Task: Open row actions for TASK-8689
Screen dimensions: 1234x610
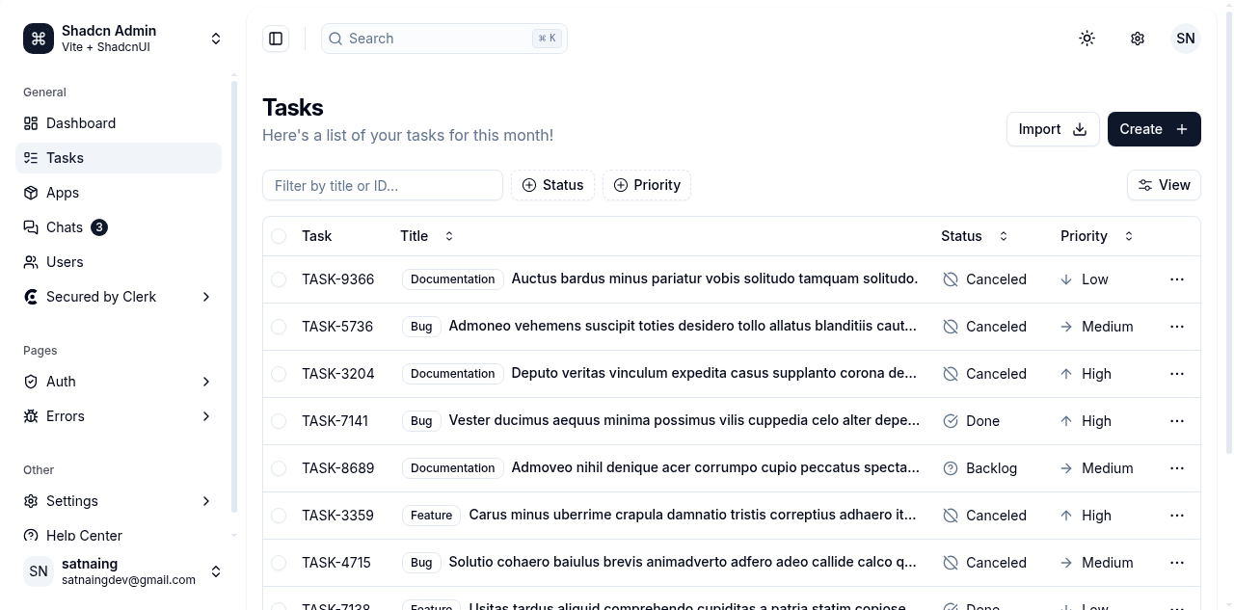Action: (1177, 468)
